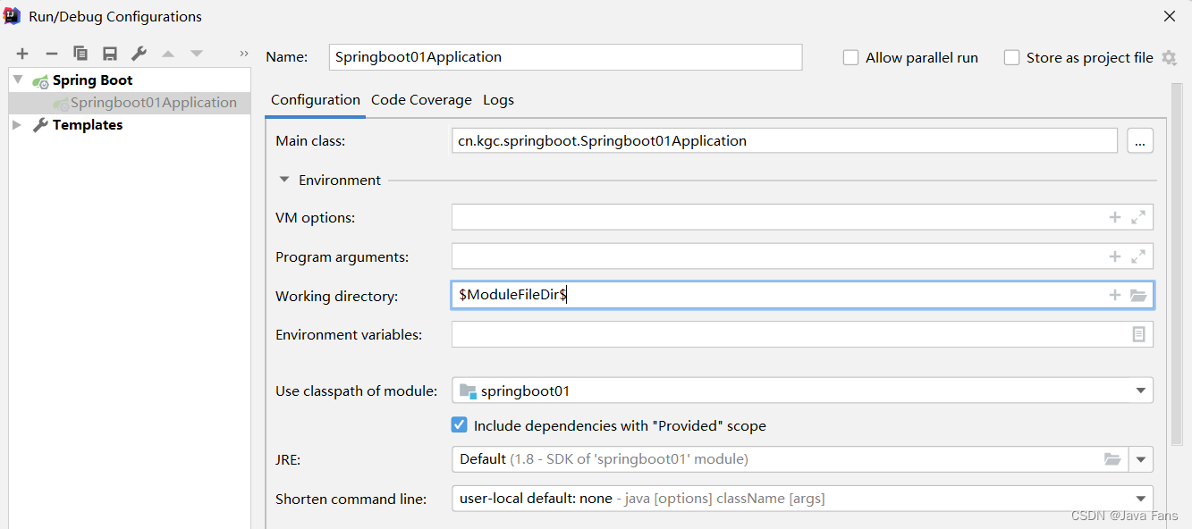The image size is (1192, 529).
Task: Open the Shorten command line dropdown
Action: [x=1141, y=499]
